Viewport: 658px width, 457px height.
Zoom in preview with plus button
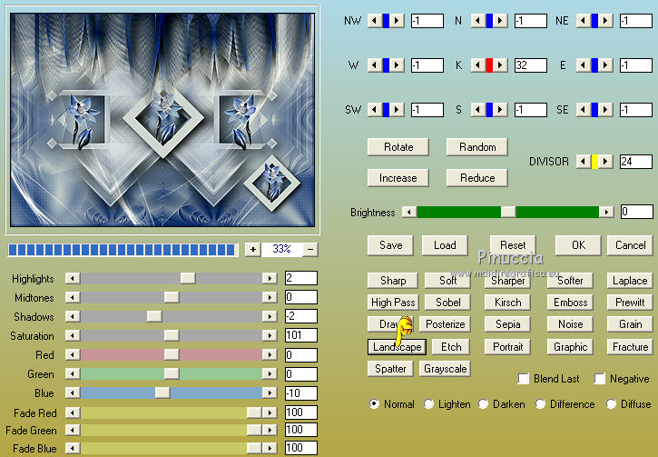253,250
